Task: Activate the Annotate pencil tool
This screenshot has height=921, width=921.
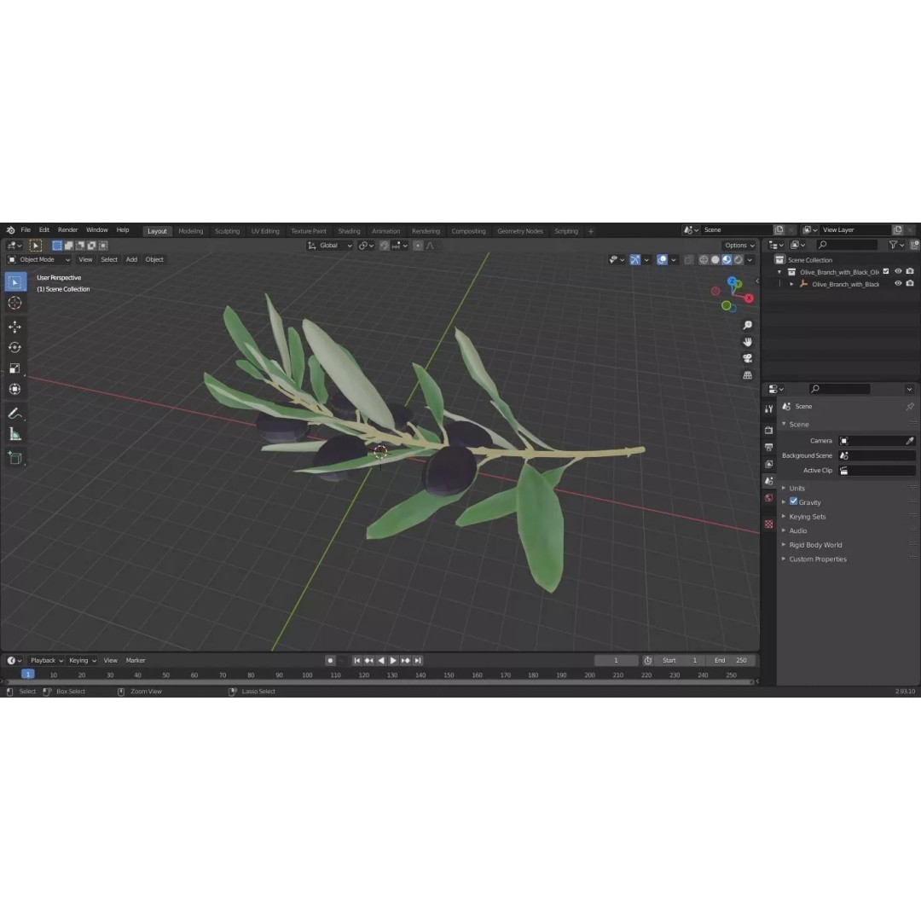Action: point(15,414)
